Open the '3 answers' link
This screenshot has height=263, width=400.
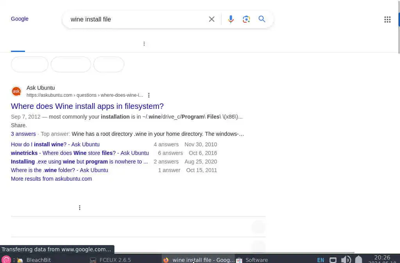pos(23,134)
